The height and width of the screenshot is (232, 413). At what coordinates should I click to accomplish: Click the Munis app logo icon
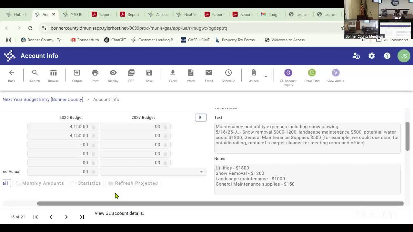pyautogui.click(x=10, y=56)
